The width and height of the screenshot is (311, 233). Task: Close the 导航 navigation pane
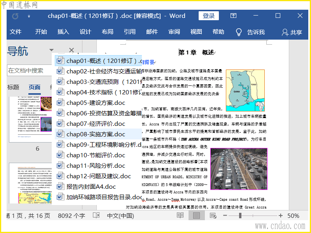[72, 50]
